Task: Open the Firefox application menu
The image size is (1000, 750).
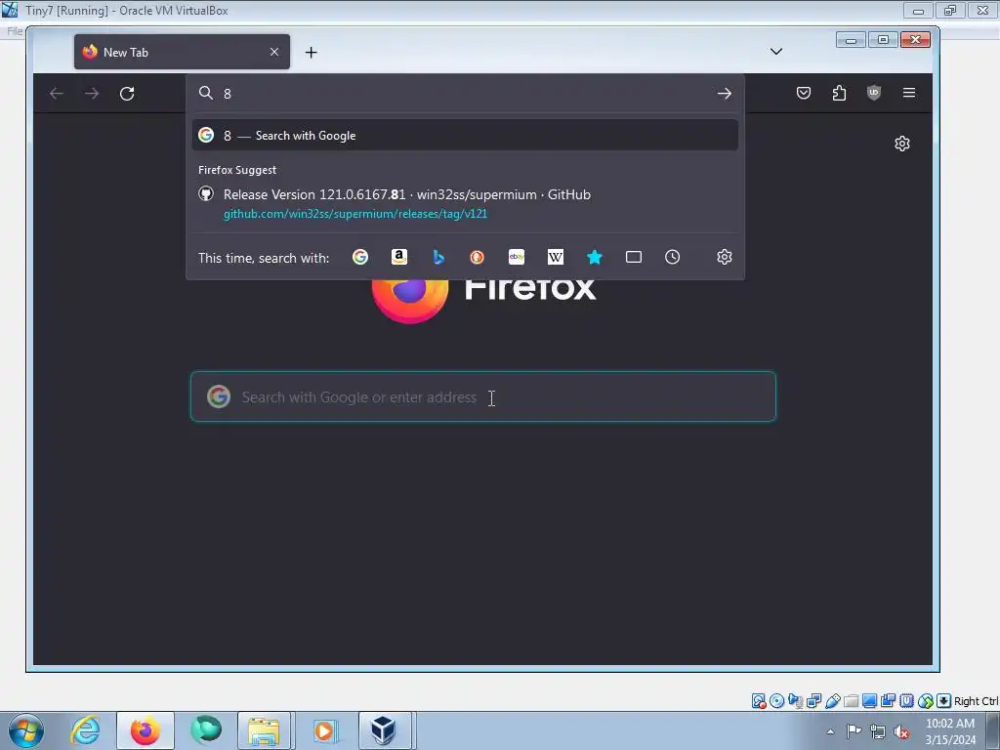Action: [x=909, y=93]
